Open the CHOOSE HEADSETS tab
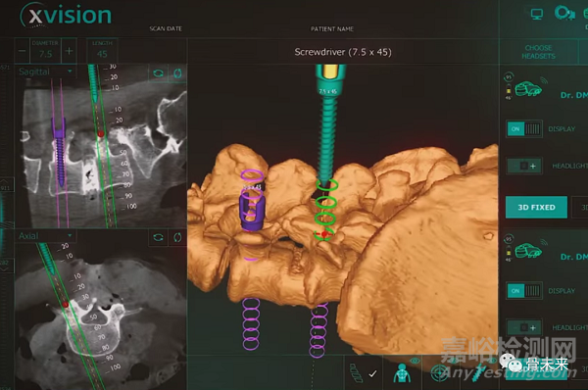588x390 pixels. 538,52
